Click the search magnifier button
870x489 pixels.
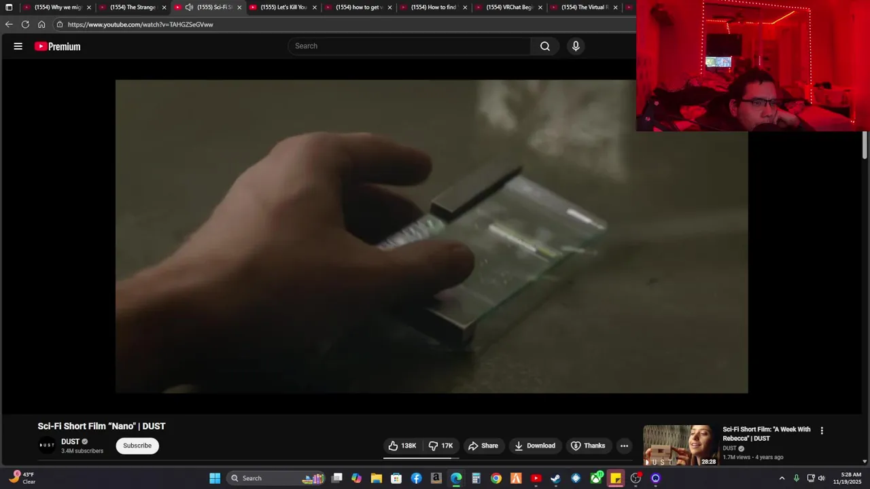545,46
